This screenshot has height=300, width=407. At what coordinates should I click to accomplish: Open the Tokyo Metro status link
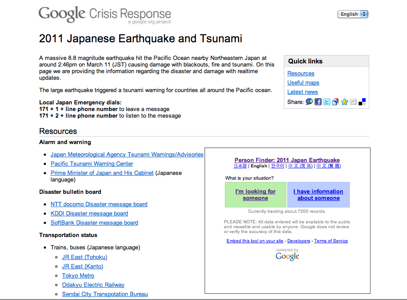[78, 276]
